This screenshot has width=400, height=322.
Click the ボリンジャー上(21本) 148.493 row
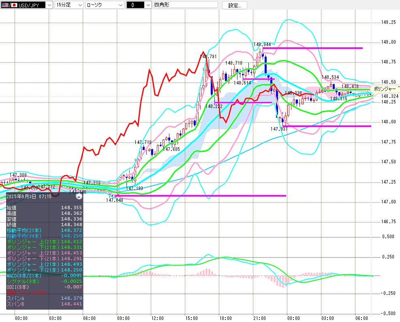pos(45,264)
